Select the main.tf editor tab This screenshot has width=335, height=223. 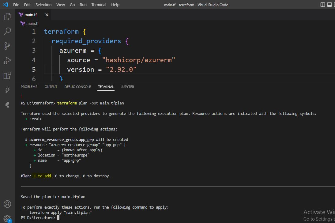point(31,15)
